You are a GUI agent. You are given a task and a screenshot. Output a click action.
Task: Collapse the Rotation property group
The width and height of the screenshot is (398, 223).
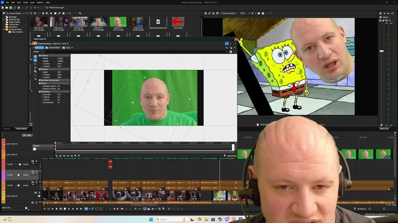(40, 69)
